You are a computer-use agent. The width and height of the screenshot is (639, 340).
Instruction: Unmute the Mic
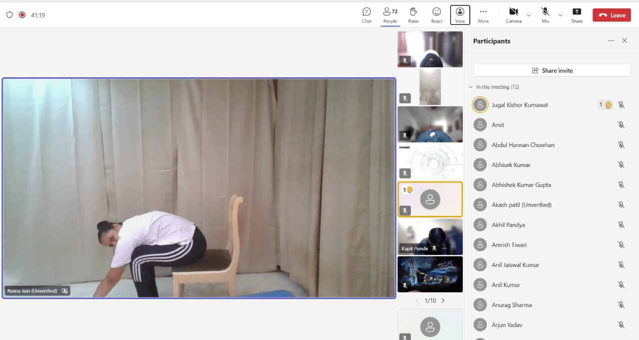click(x=545, y=14)
